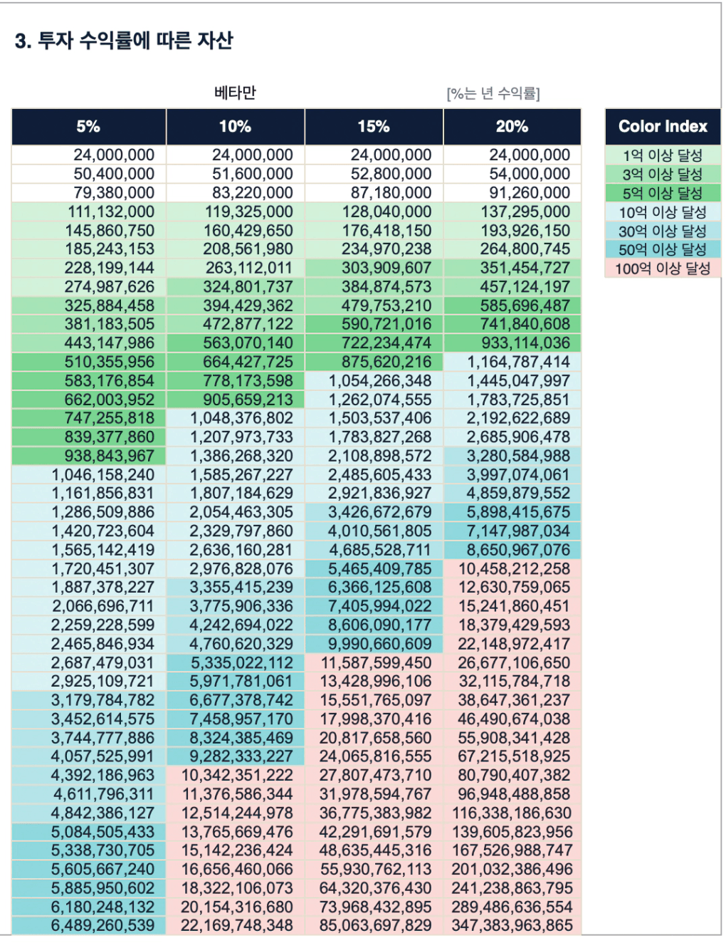
Task: Click the 5% column header
Action: tap(89, 127)
